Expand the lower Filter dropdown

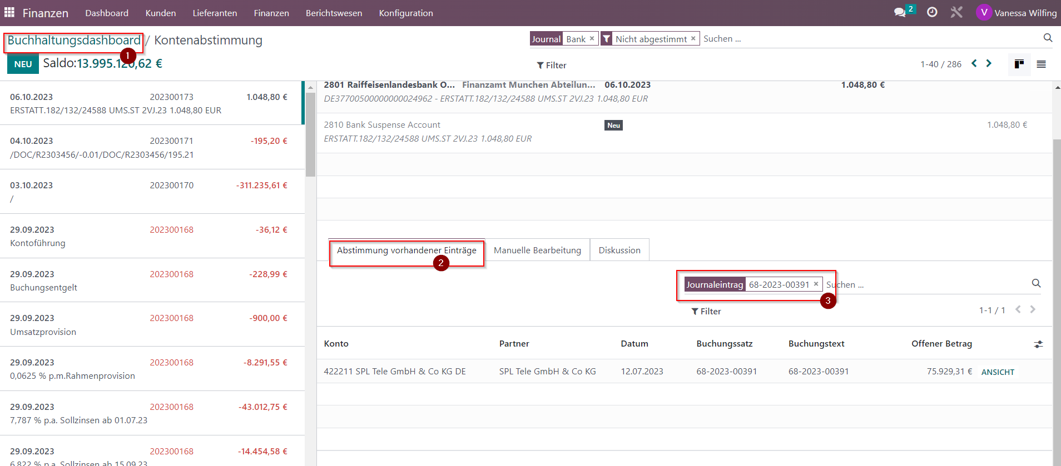[x=706, y=312]
